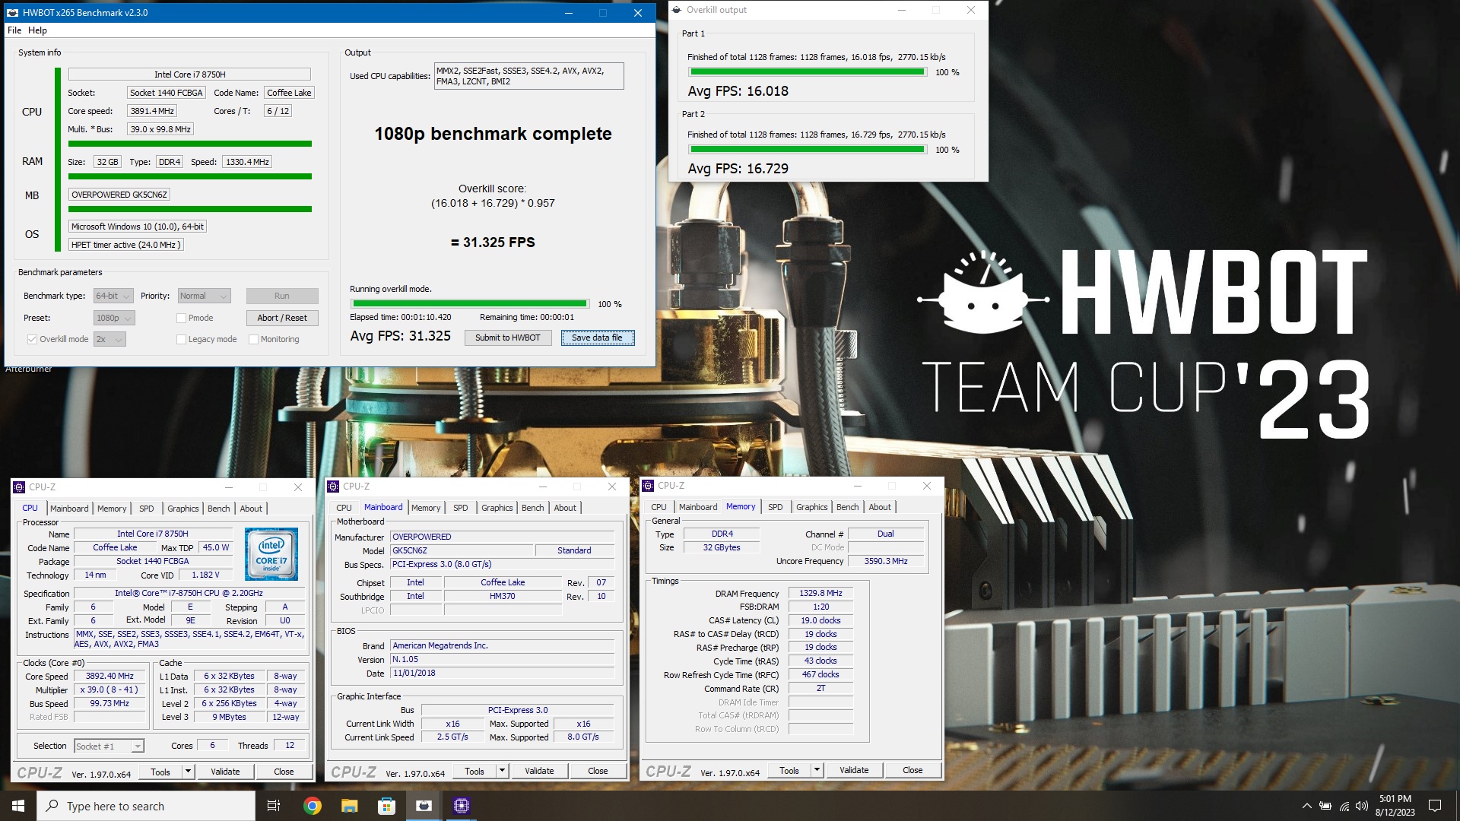
Task: Click the Part 1 progress bar
Action: 808,71
